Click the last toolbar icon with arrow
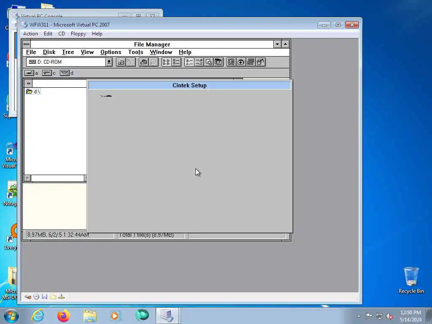The image size is (432, 324). coord(261,62)
